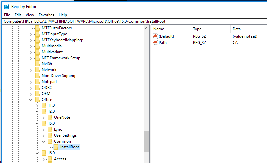This screenshot has width=267, height=163.
Task: Click the registry path address bar
Action: (135, 21)
